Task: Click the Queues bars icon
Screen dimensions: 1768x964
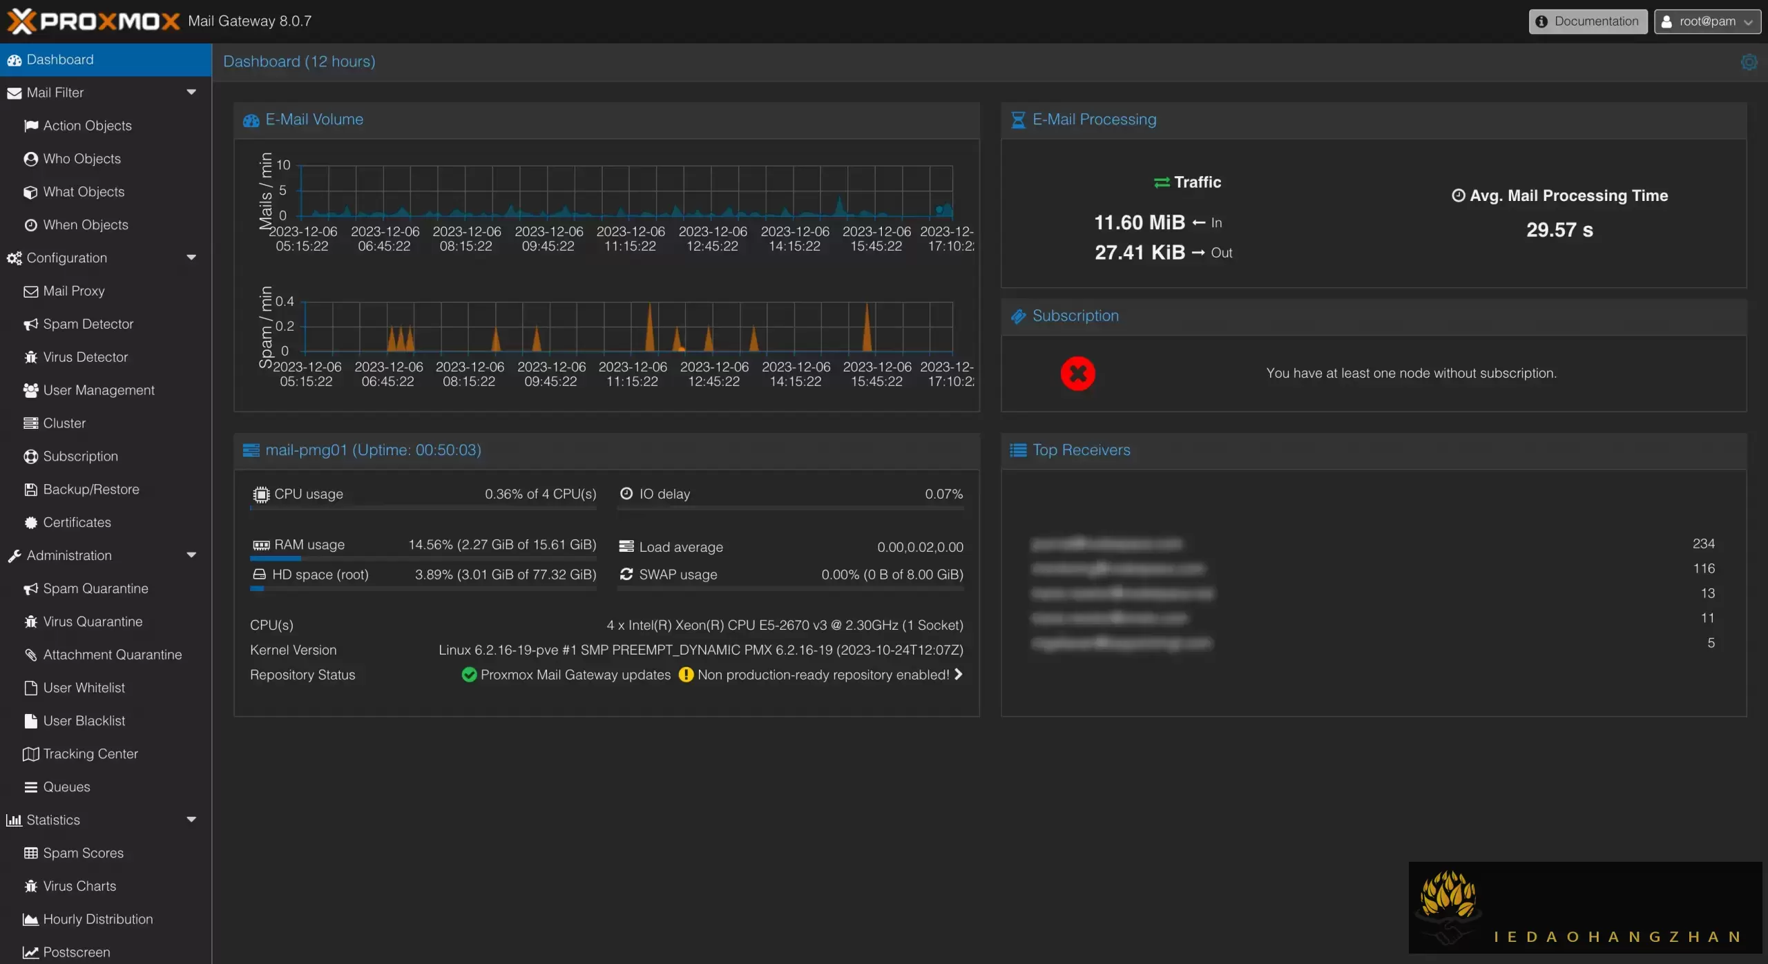Action: pos(31,787)
